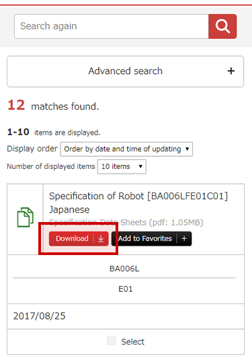252x358 pixels.
Task: Click the green document icon
Action: tap(26, 217)
